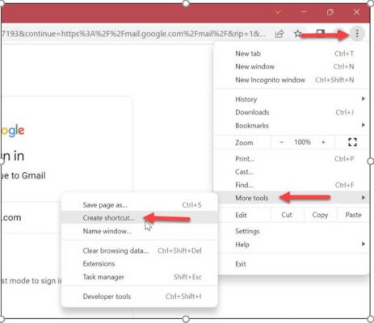Expand the Help submenu
The height and width of the screenshot is (323, 374).
(292, 245)
